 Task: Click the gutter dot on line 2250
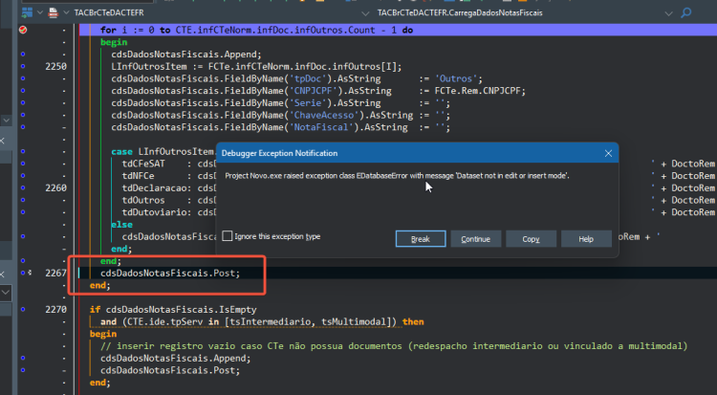23,66
